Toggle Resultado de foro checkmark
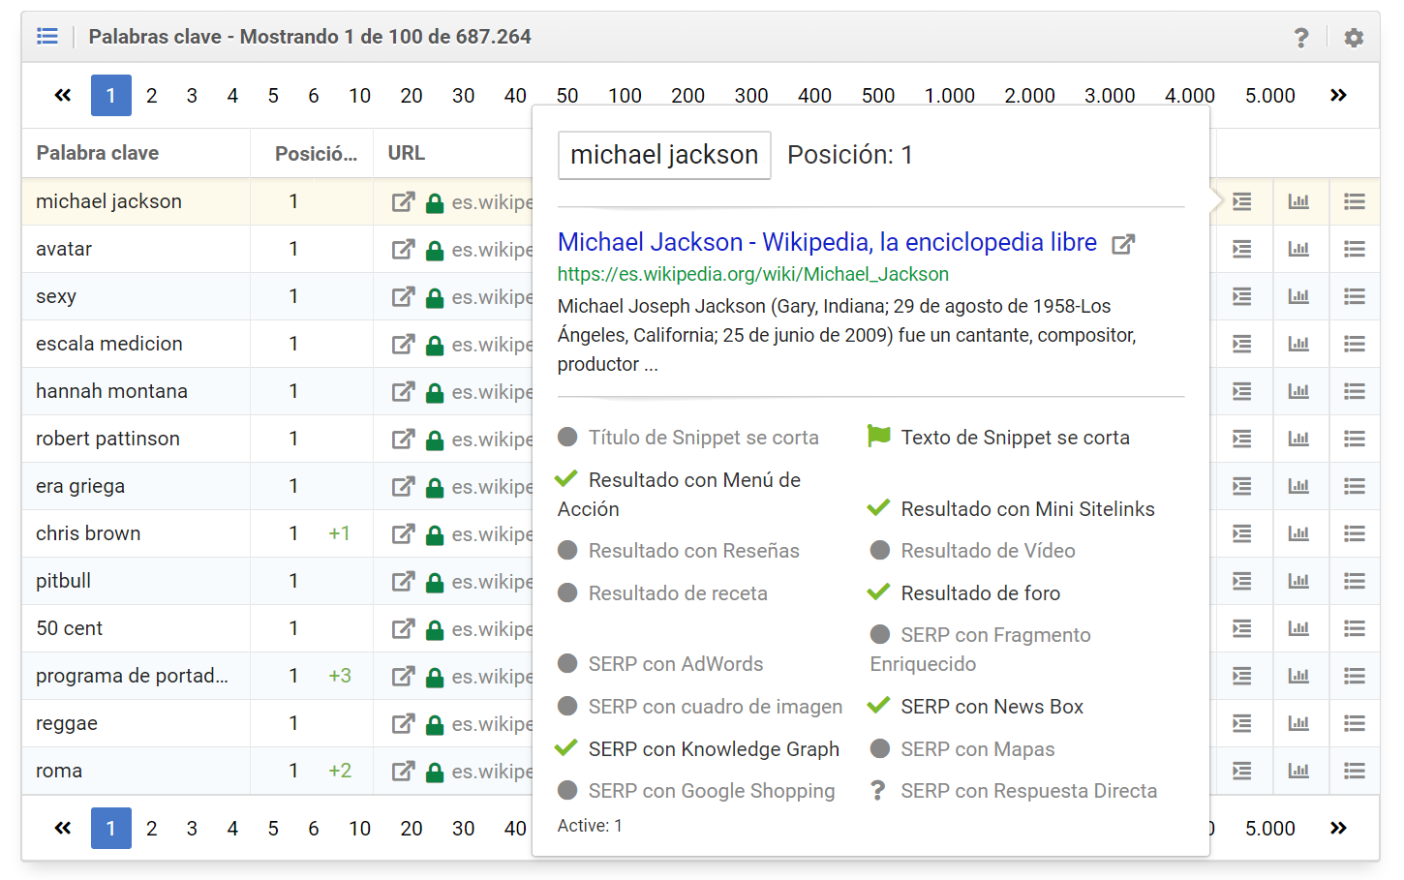The image size is (1404, 880). pyautogui.click(x=964, y=593)
